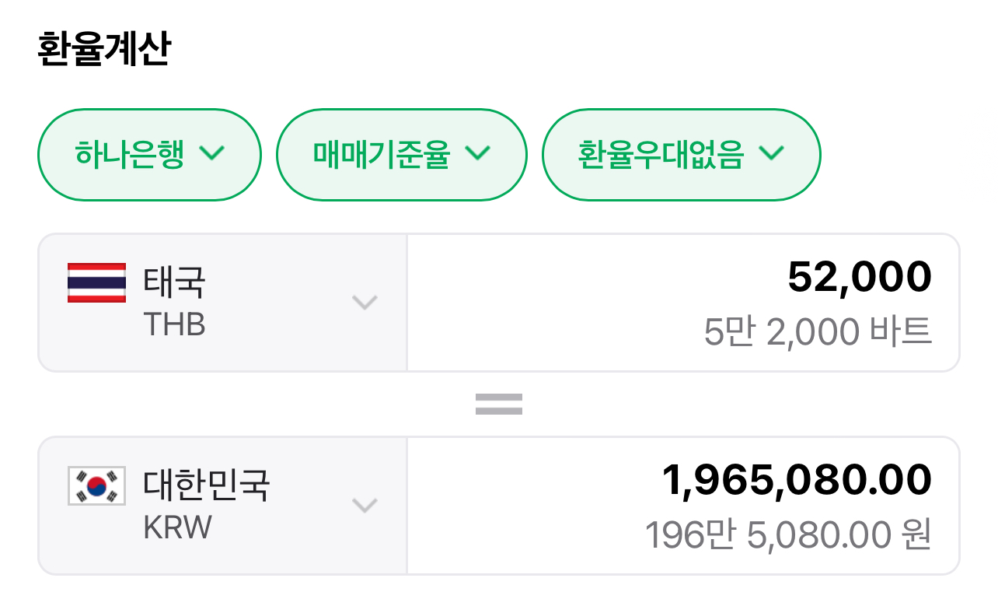
Task: Click the chevron arrow inside 매매기준율 pill
Action: point(478,153)
